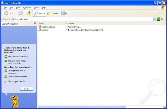167x109 pixels.
Task: Choose Look in more locations
Action: click(17, 77)
